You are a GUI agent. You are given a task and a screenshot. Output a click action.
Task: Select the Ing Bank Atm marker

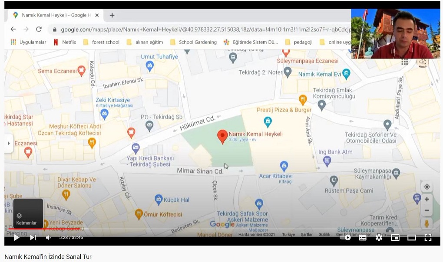click(327, 161)
